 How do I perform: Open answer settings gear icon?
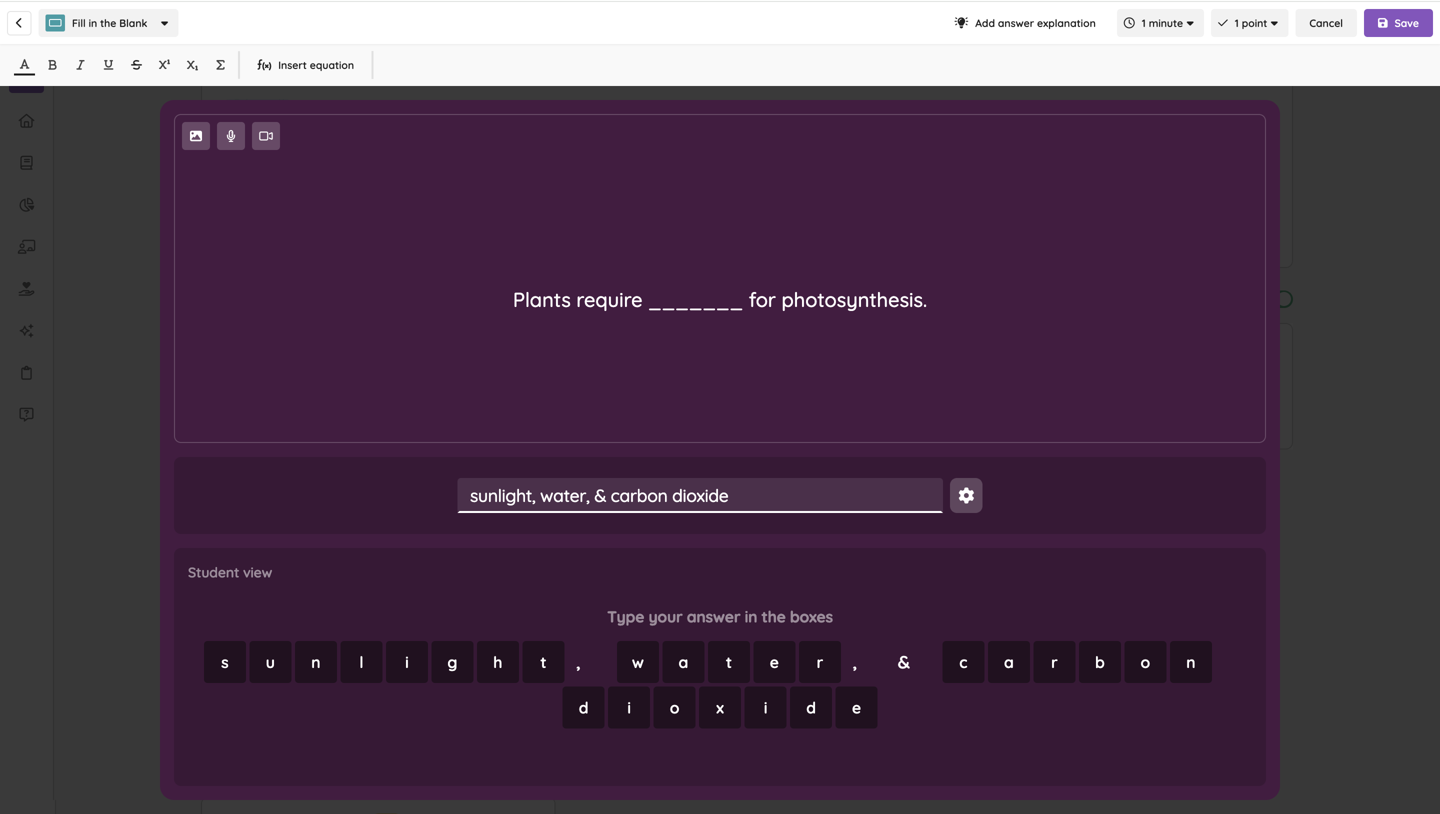pos(966,495)
